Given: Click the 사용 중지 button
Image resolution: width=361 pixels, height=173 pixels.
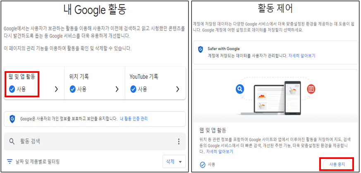Looking at the screenshot, I should tap(337, 164).
